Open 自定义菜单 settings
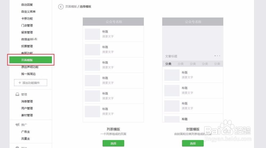 (x=28, y=12)
